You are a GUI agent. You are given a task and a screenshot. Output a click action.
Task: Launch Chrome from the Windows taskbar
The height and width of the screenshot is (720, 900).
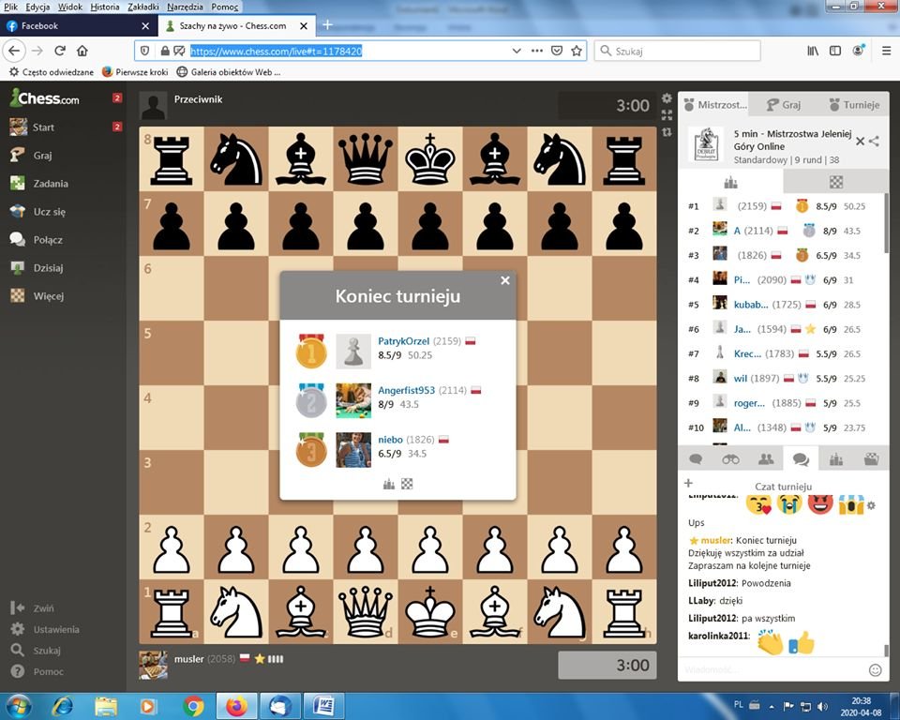point(193,706)
